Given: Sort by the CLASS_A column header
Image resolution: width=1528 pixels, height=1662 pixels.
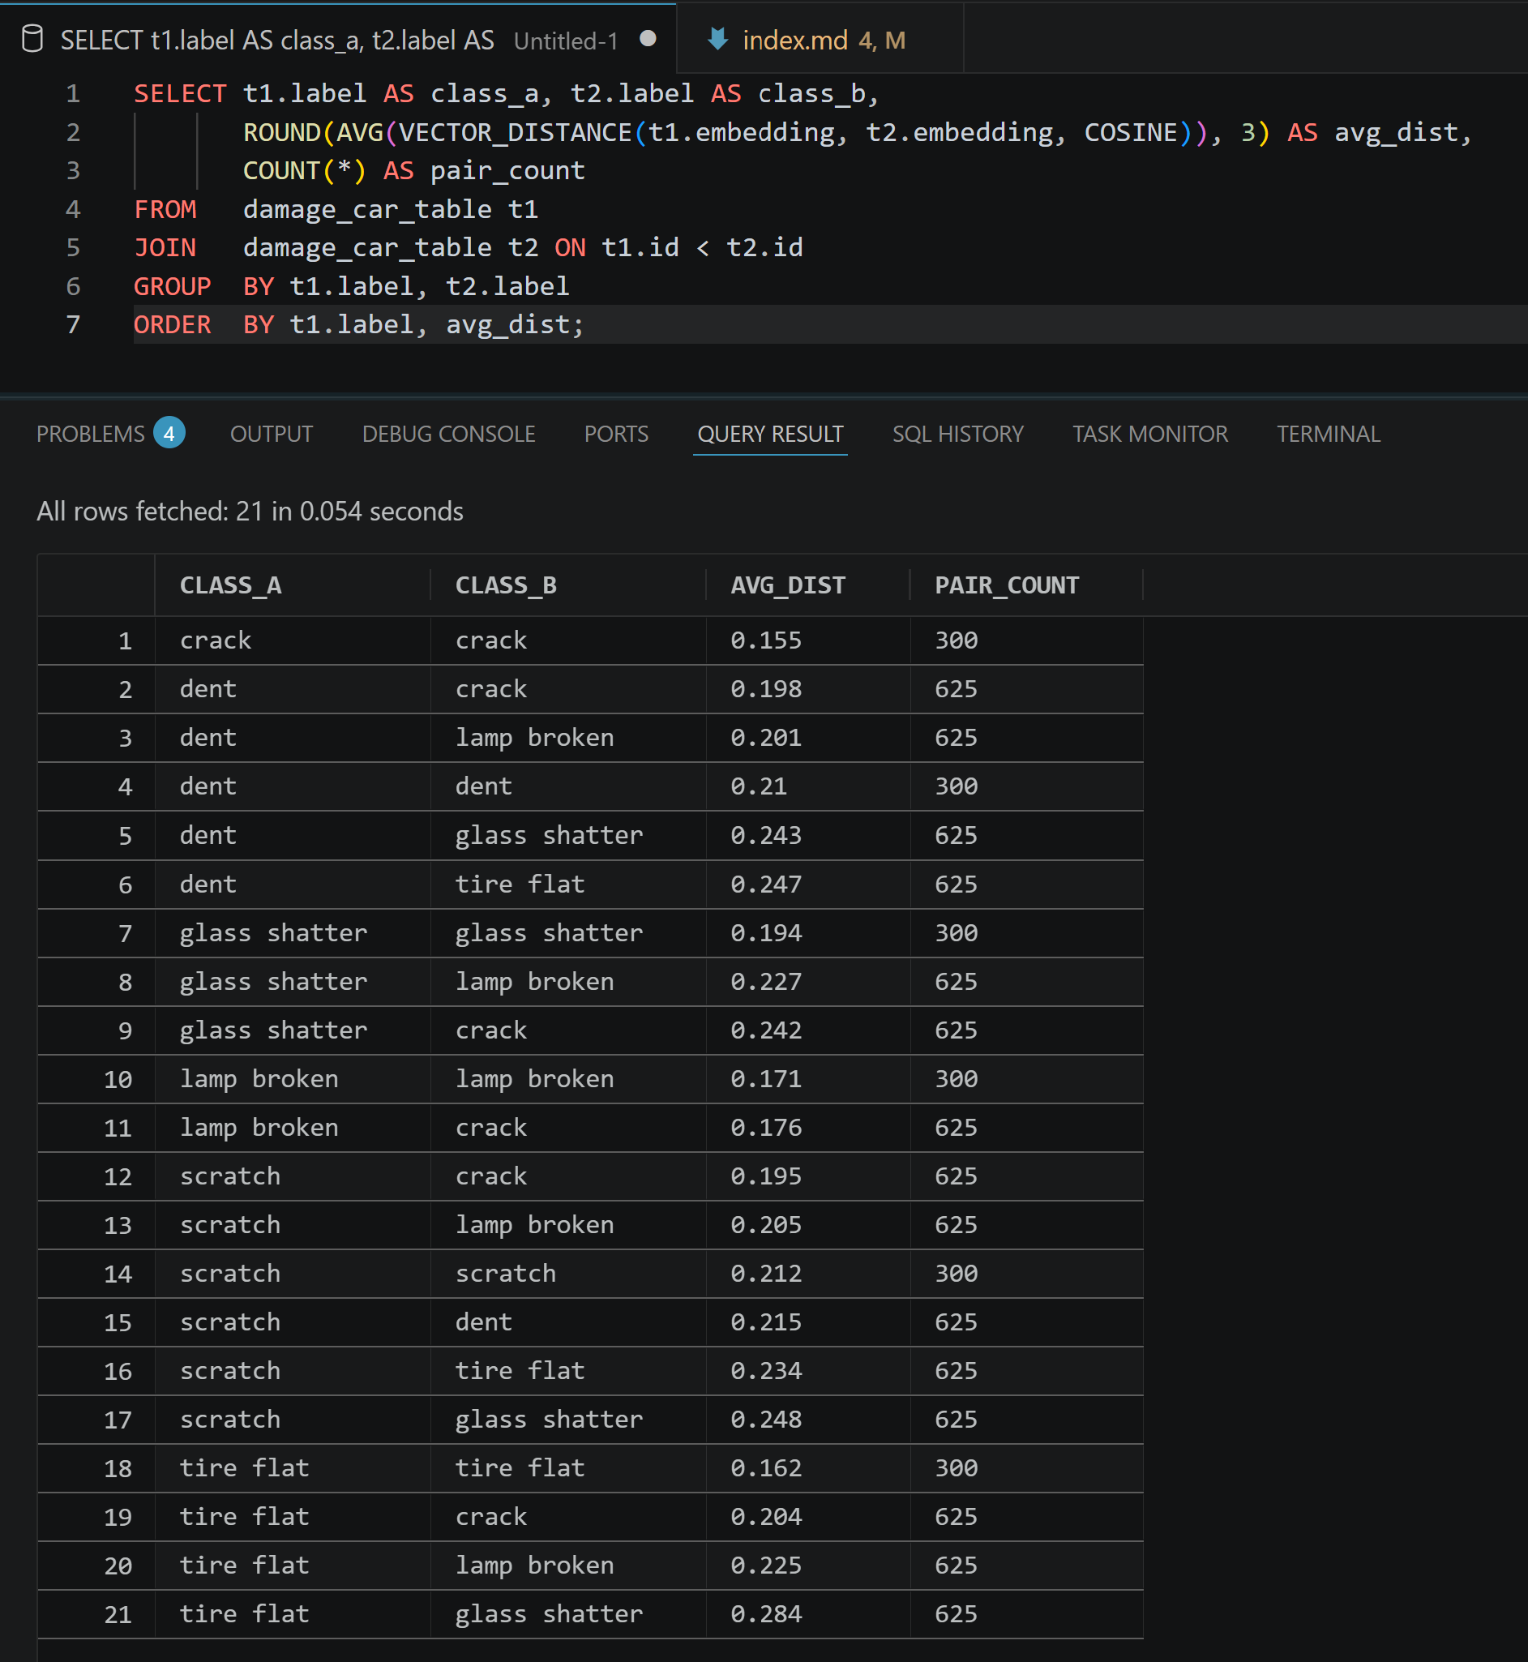Looking at the screenshot, I should [231, 585].
